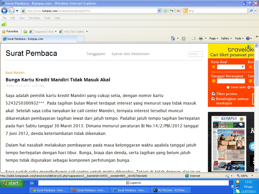Select the Sekali Jalan radio button

(228, 87)
